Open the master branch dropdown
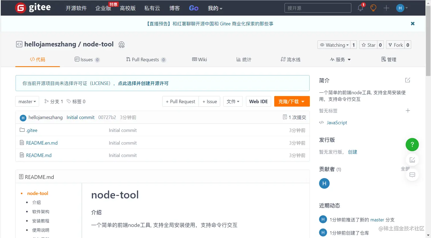 [x=27, y=101]
